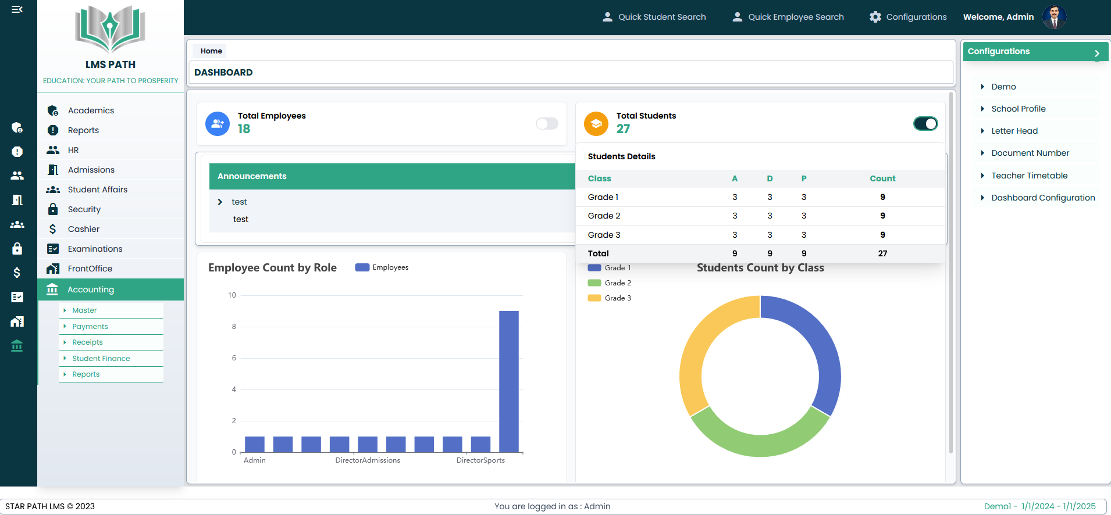Toggle Grade 2 green legend swatch
Image resolution: width=1111 pixels, height=515 pixels.
[594, 283]
